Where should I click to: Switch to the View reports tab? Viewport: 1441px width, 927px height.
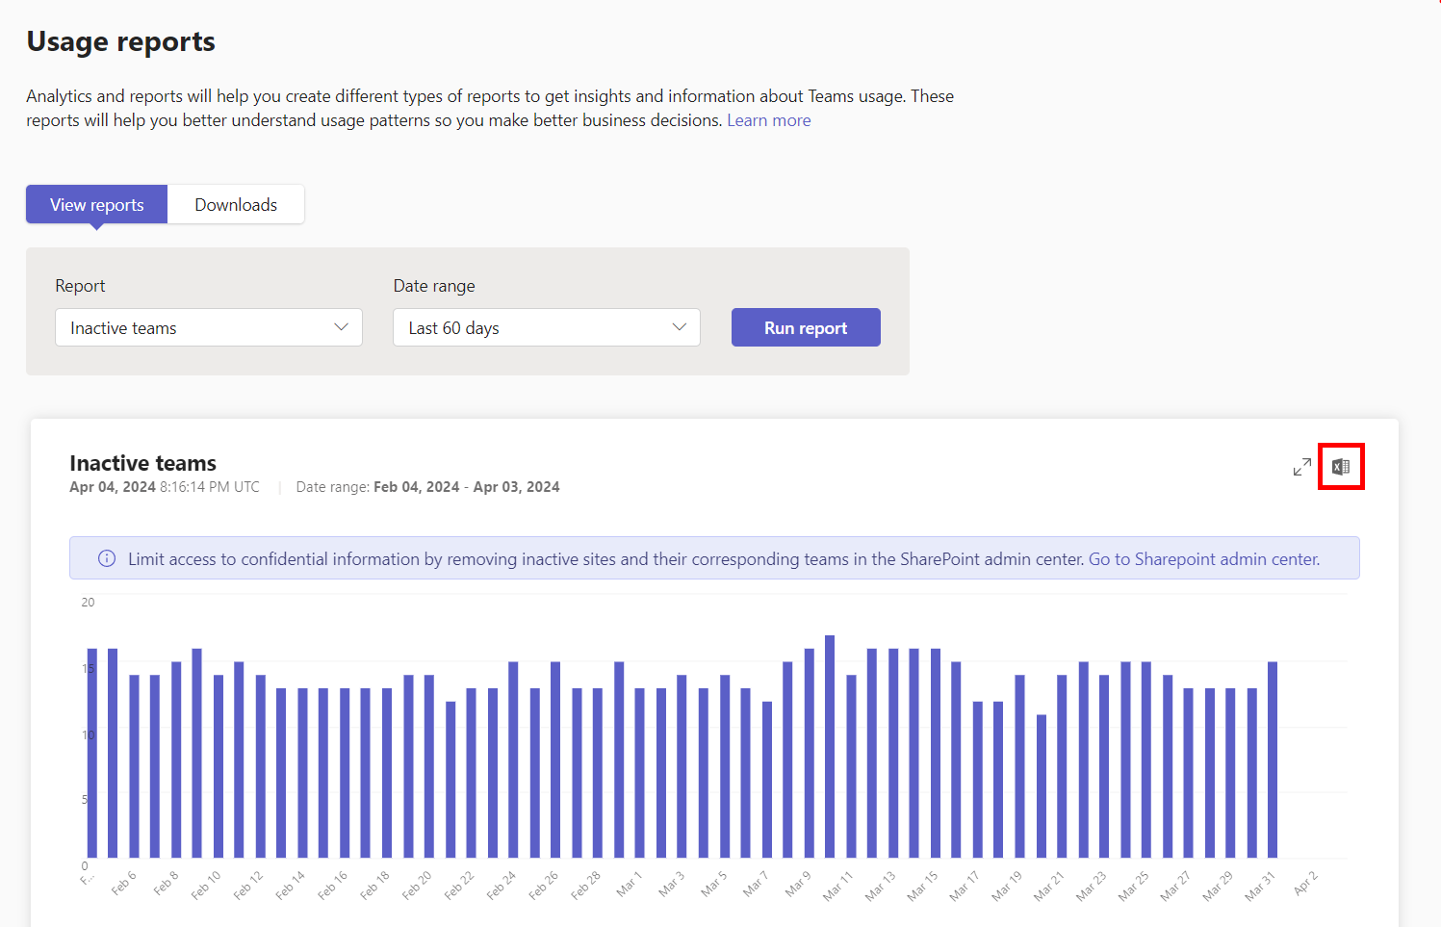96,205
